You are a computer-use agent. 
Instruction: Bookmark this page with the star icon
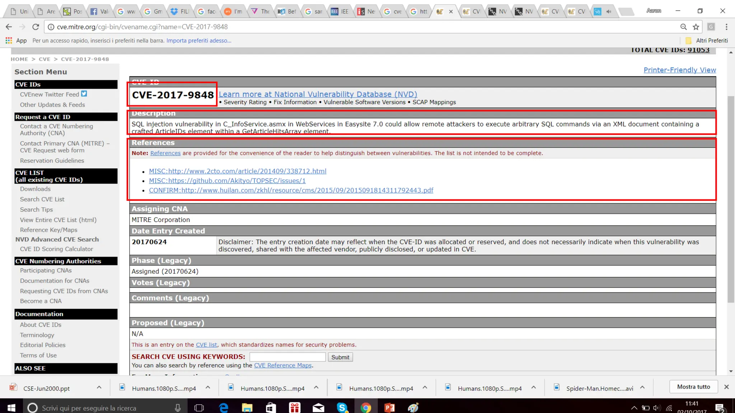696,27
